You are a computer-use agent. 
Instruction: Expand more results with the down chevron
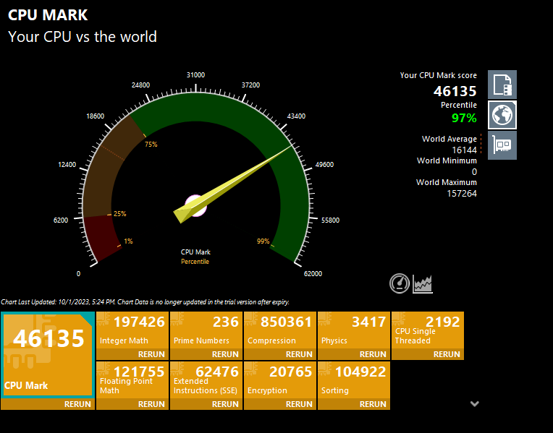pyautogui.click(x=475, y=404)
